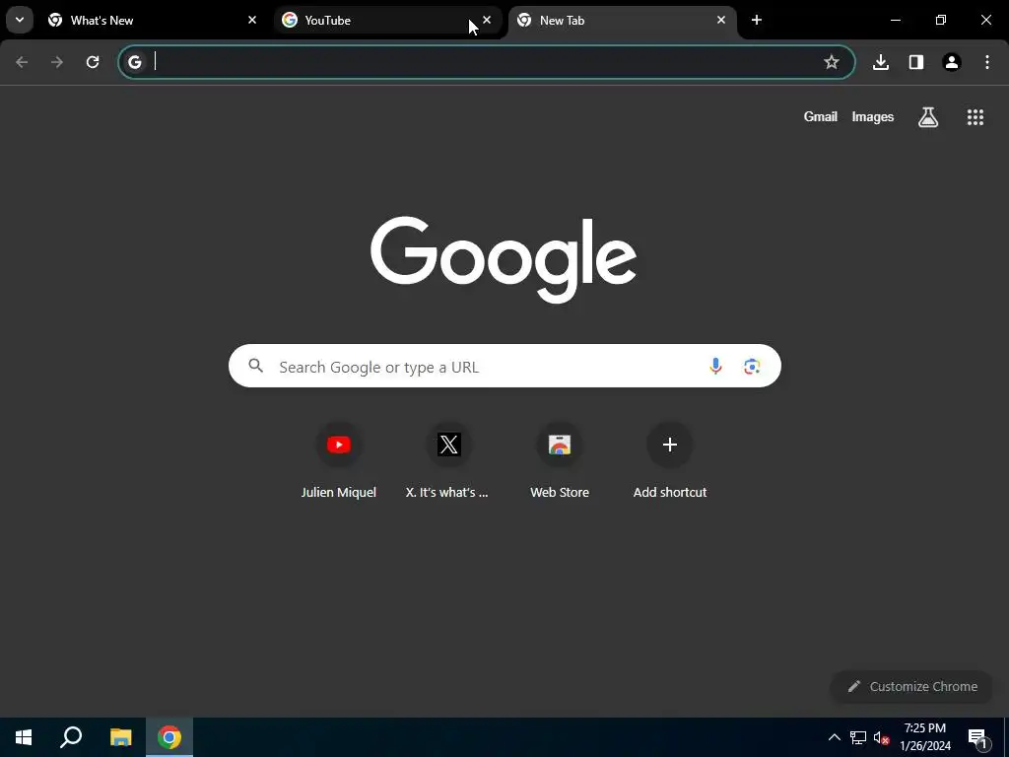This screenshot has height=757, width=1009.
Task: Open the Web Store shortcut icon
Action: coord(560,445)
